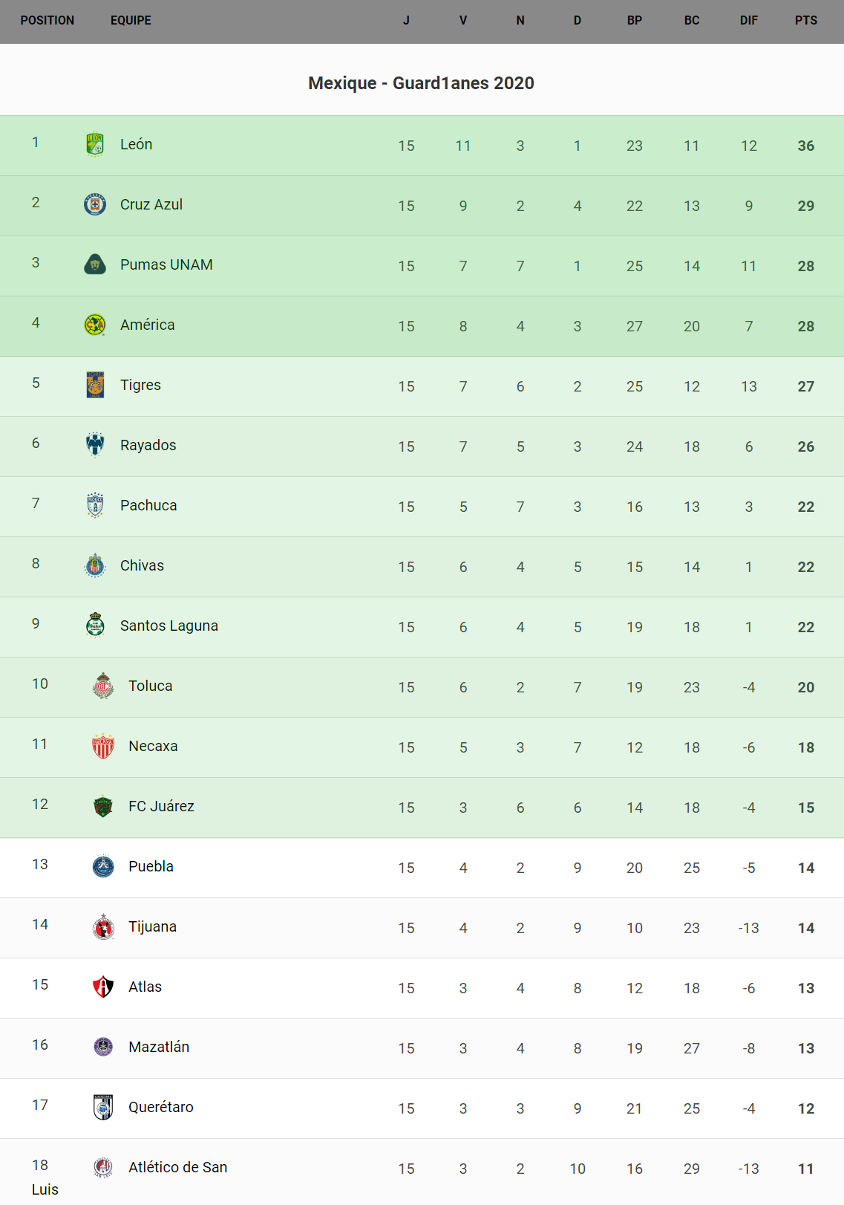The image size is (844, 1205).
Task: Click the Pumas UNAM crest icon
Action: (95, 264)
